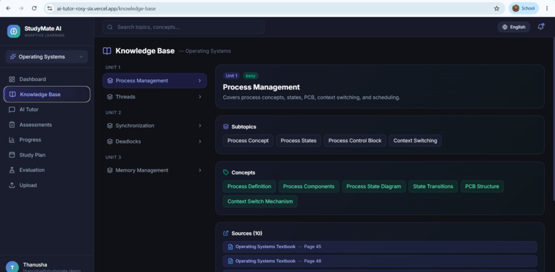Click the Search topics, concepts input field
This screenshot has height=272, width=555.
(184, 27)
